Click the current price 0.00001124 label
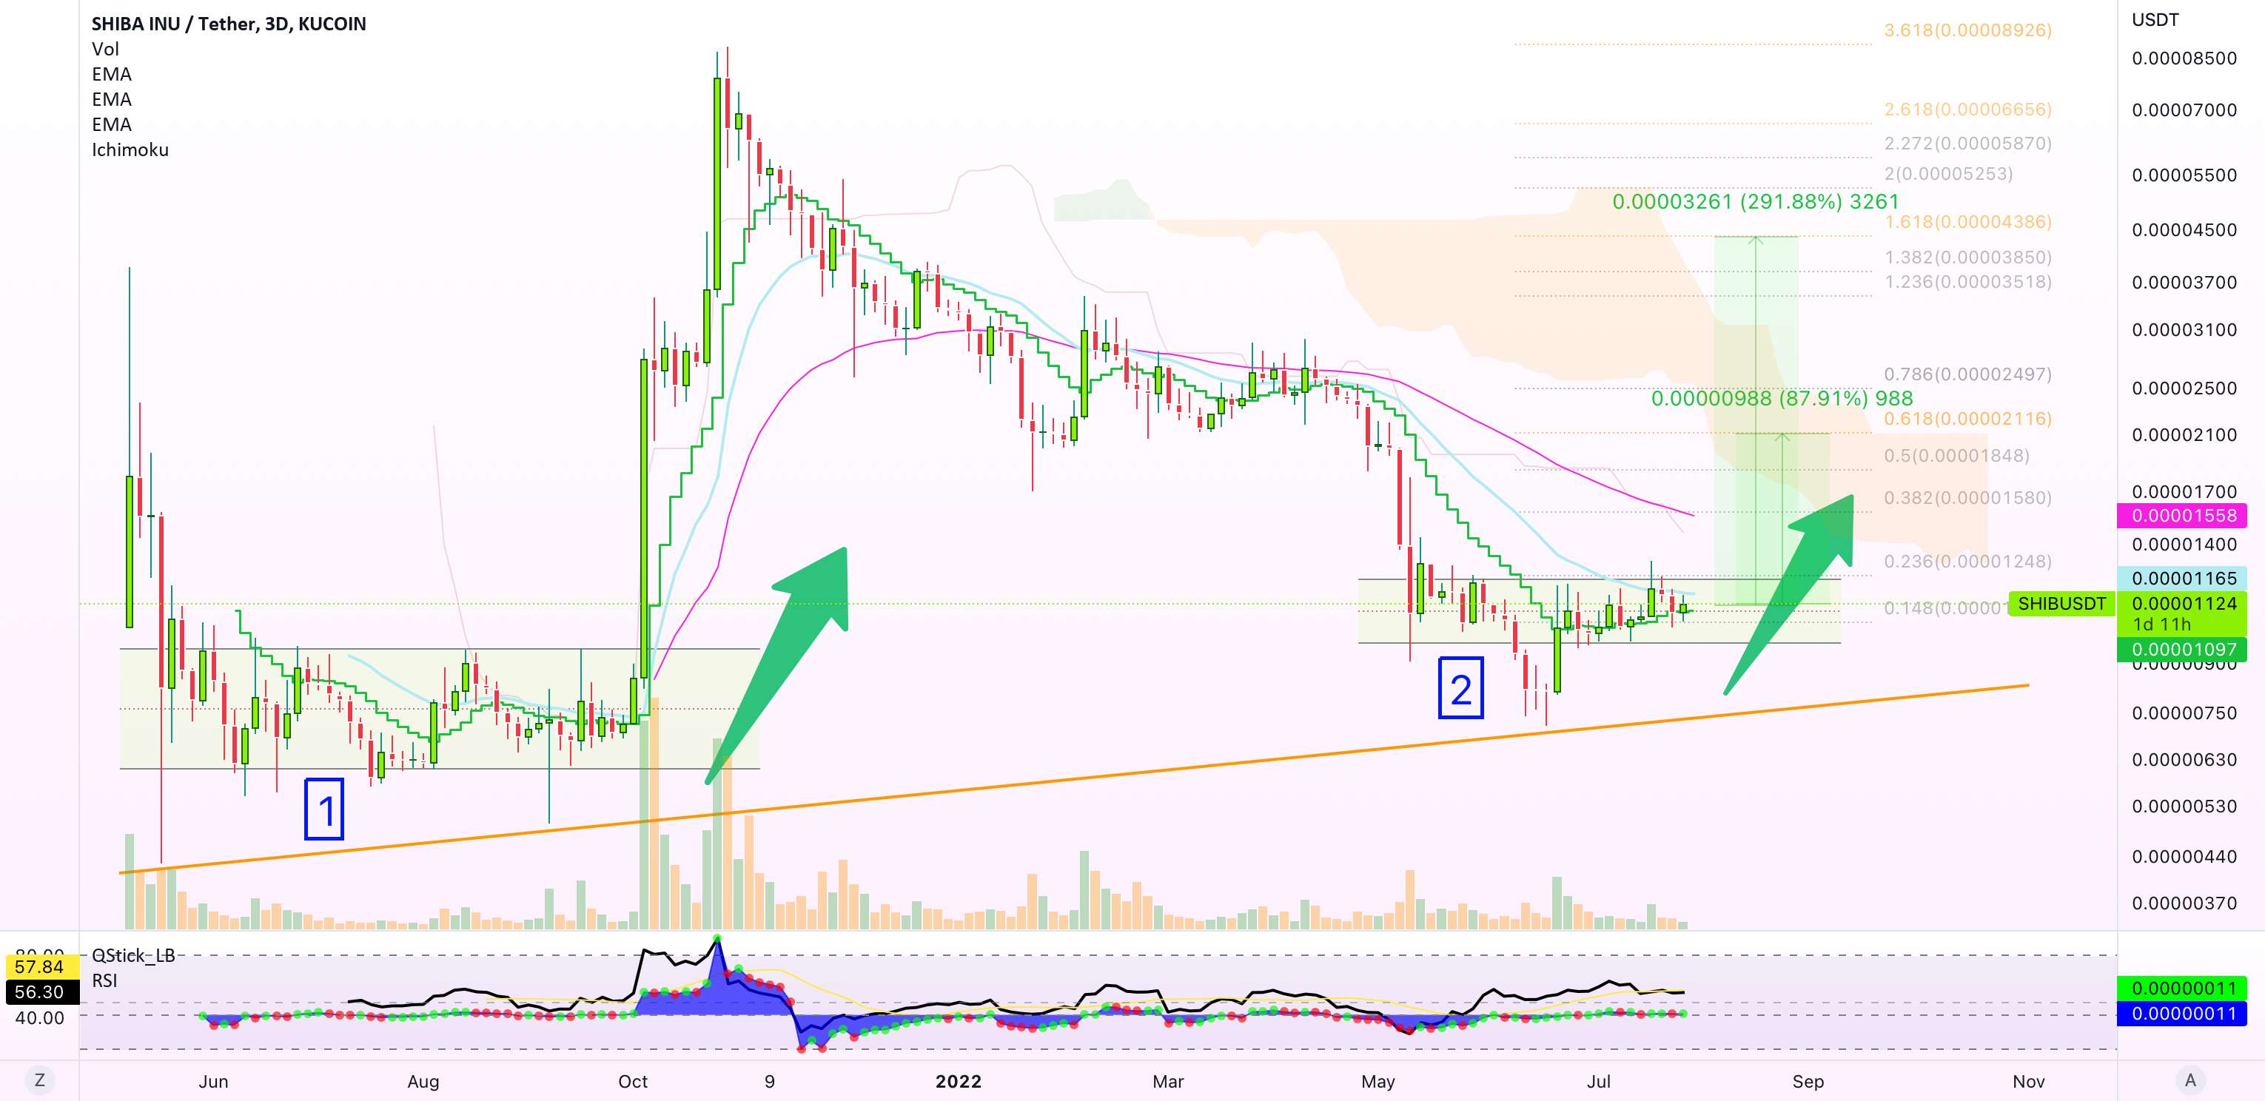The height and width of the screenshot is (1101, 2265). [x=2184, y=604]
